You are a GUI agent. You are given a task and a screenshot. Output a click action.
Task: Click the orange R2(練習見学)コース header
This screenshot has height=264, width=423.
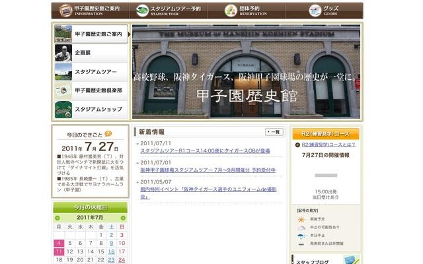pyautogui.click(x=326, y=134)
